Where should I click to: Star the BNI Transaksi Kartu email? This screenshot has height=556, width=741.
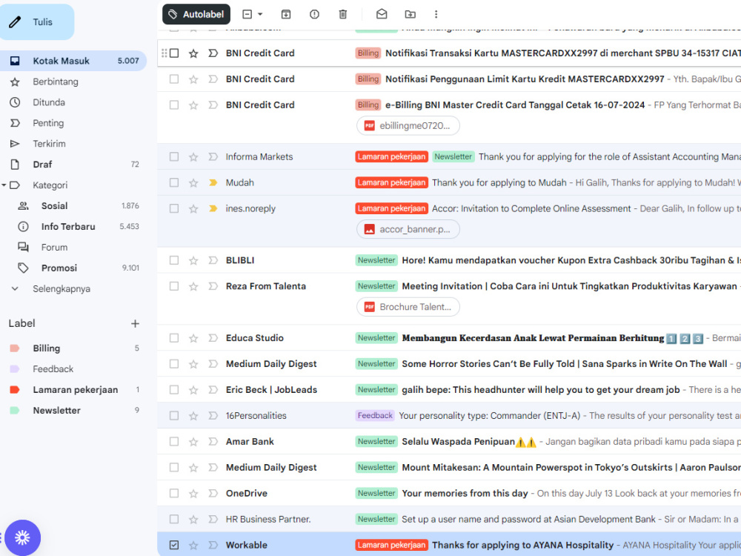click(193, 53)
